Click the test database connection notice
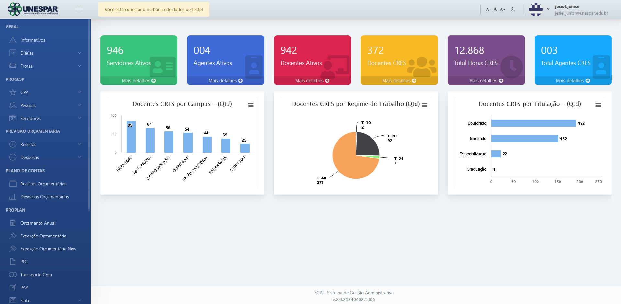 (x=154, y=9)
